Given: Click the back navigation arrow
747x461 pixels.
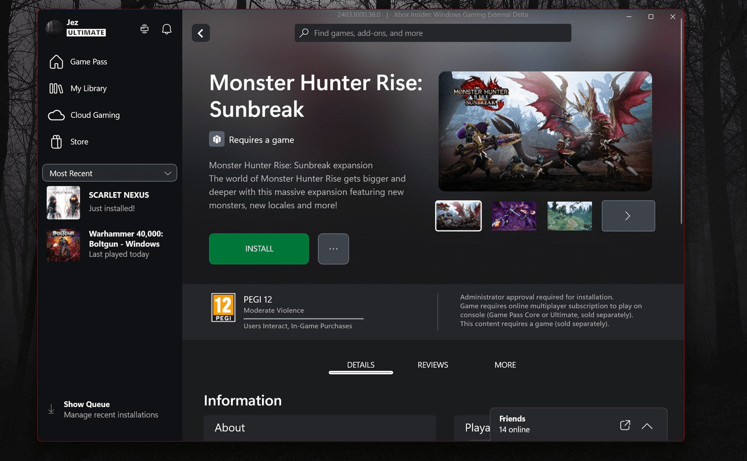Looking at the screenshot, I should click(201, 33).
